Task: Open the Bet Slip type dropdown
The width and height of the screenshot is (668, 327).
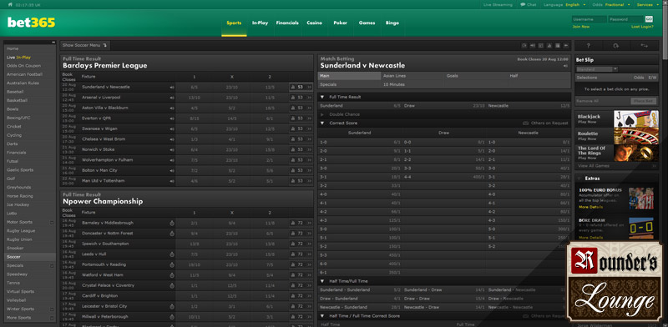Action: pos(596,69)
